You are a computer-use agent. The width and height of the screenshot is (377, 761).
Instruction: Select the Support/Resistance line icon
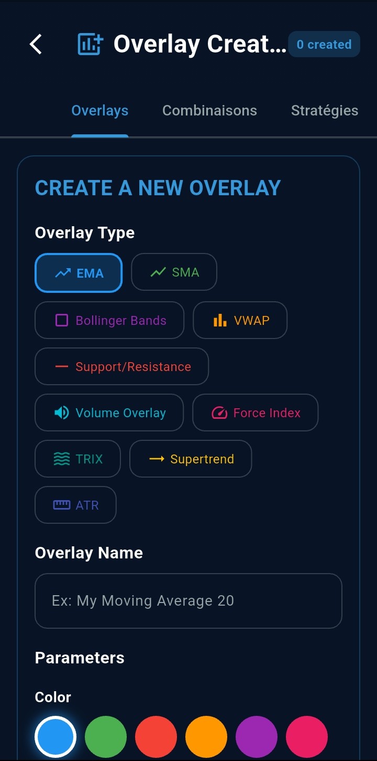coord(60,366)
